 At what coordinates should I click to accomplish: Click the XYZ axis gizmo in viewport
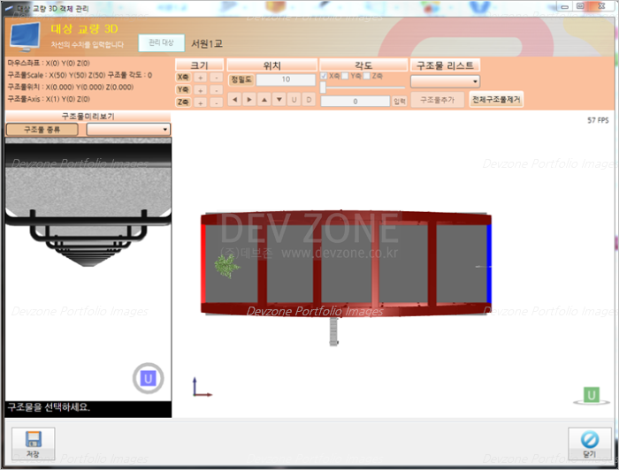point(202,387)
